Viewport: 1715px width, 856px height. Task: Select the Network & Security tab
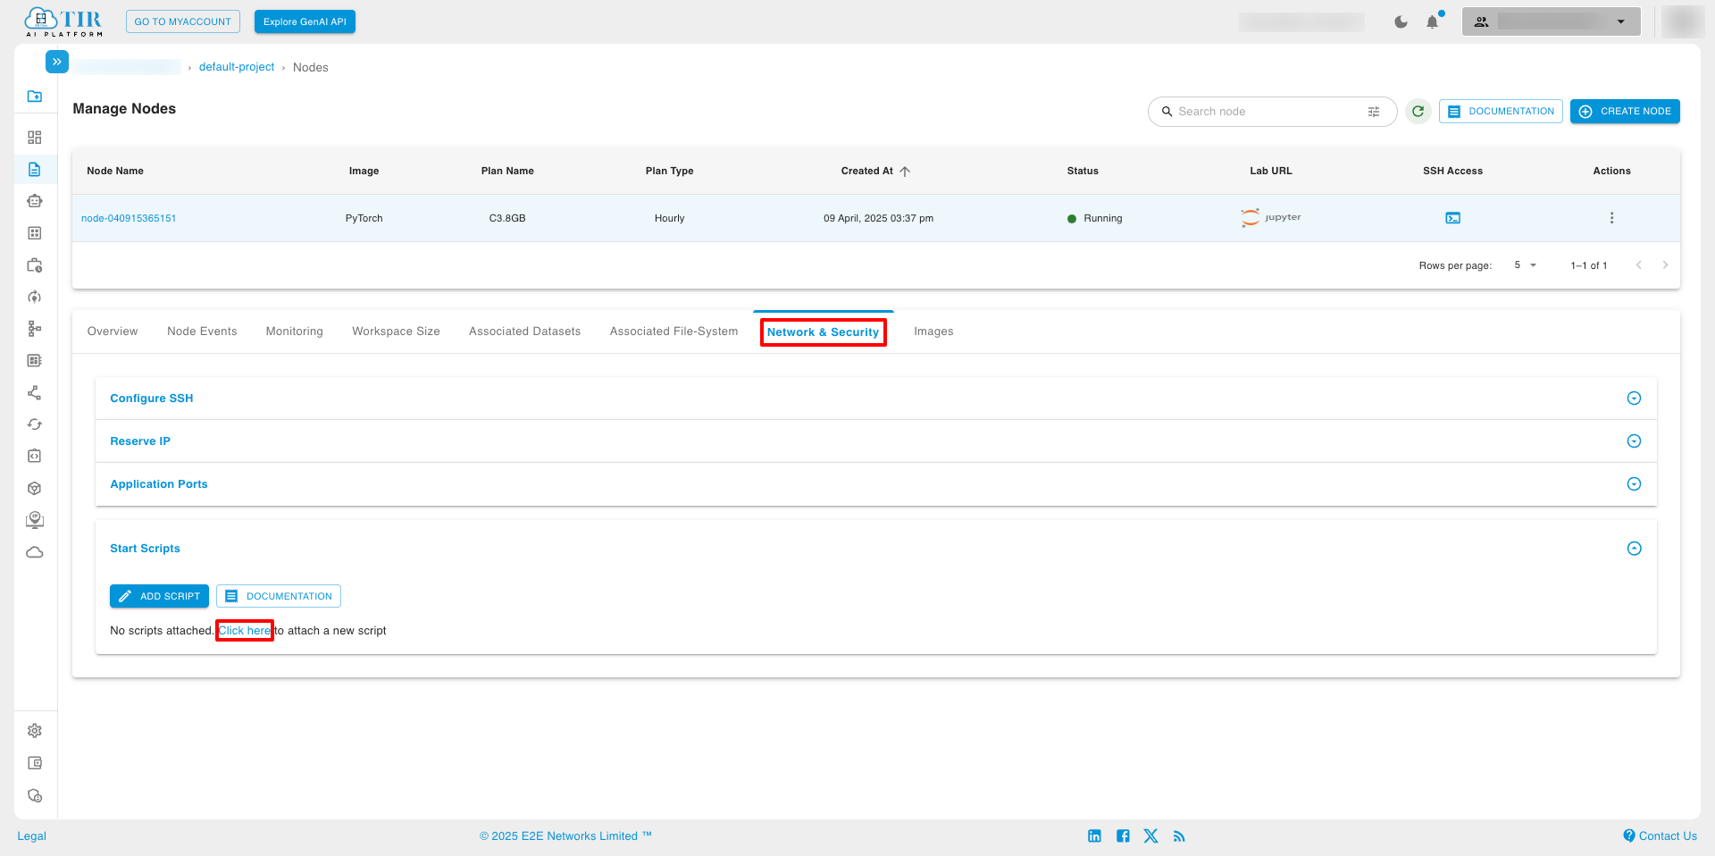(x=823, y=332)
